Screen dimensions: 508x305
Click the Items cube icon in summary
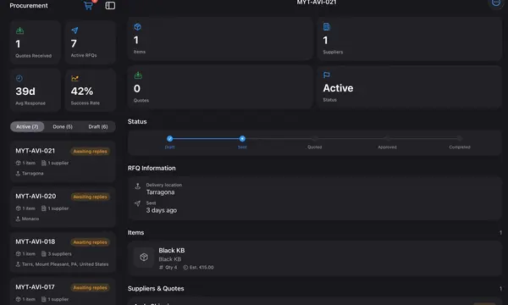tap(137, 27)
